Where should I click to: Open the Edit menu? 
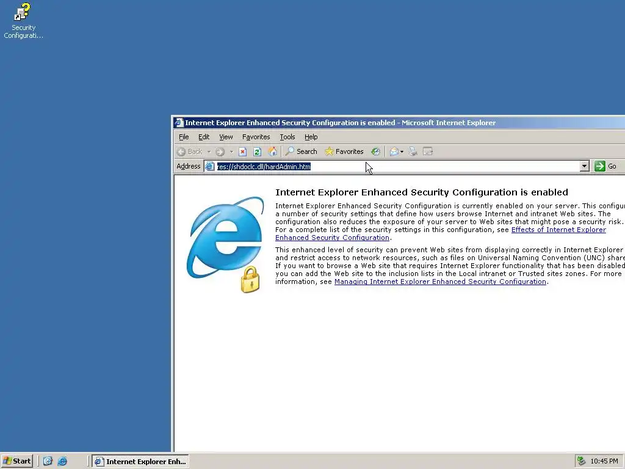204,137
